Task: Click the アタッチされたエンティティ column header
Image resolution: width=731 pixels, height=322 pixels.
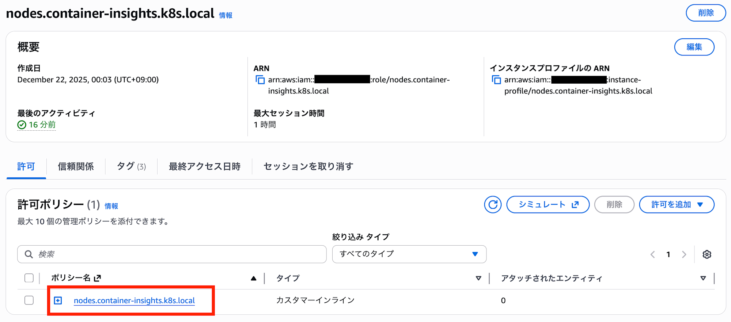Action: point(552,278)
